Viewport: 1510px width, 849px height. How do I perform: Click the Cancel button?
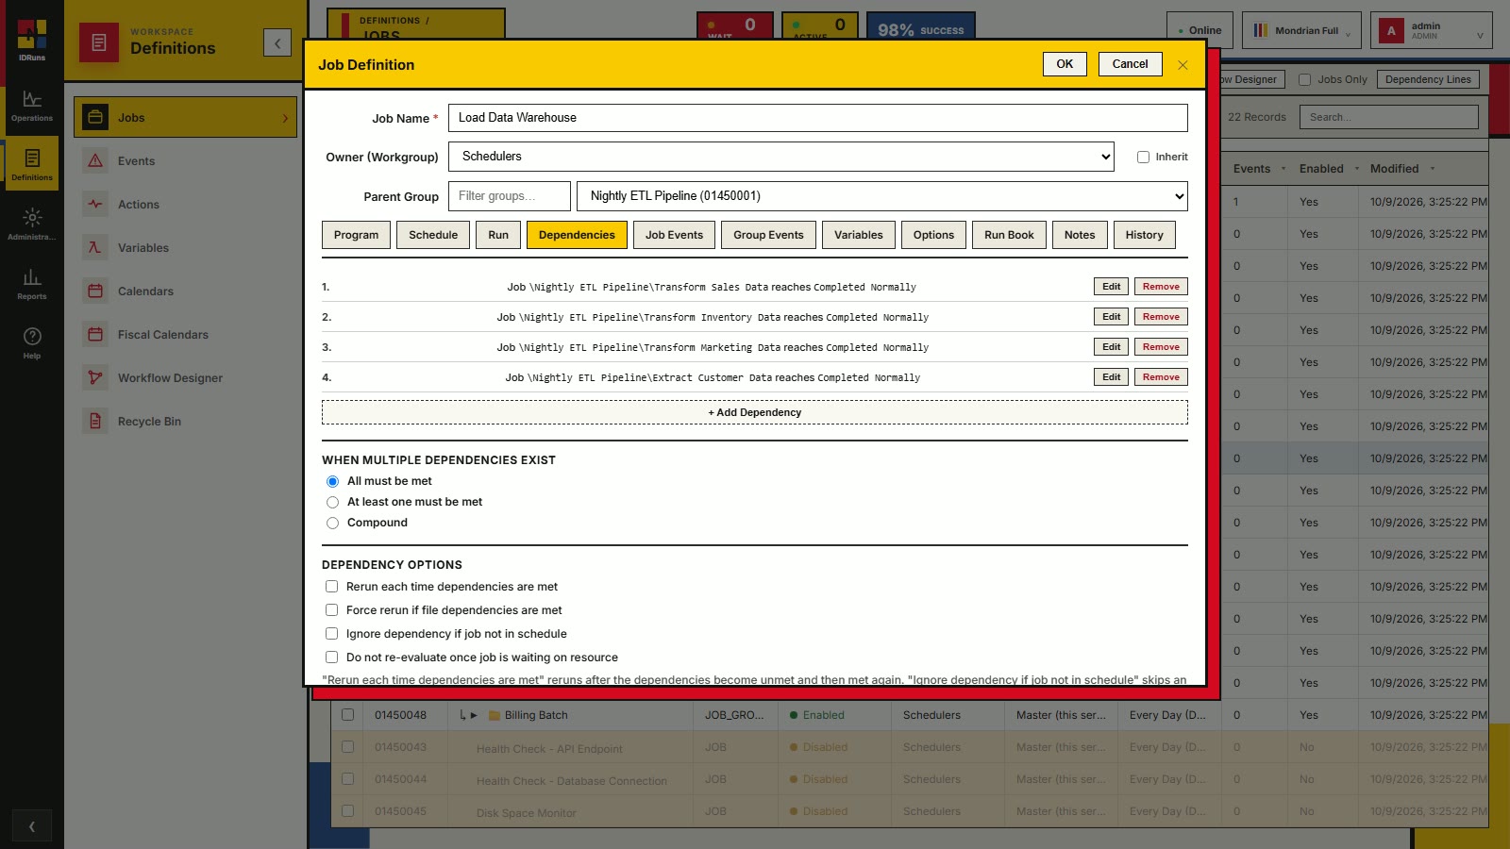(1130, 64)
